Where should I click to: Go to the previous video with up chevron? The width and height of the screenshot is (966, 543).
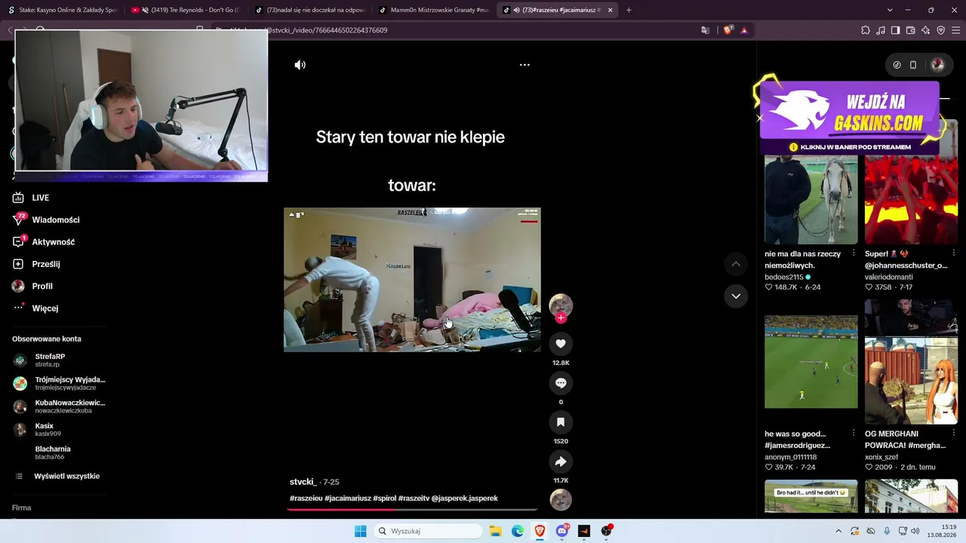pos(736,264)
